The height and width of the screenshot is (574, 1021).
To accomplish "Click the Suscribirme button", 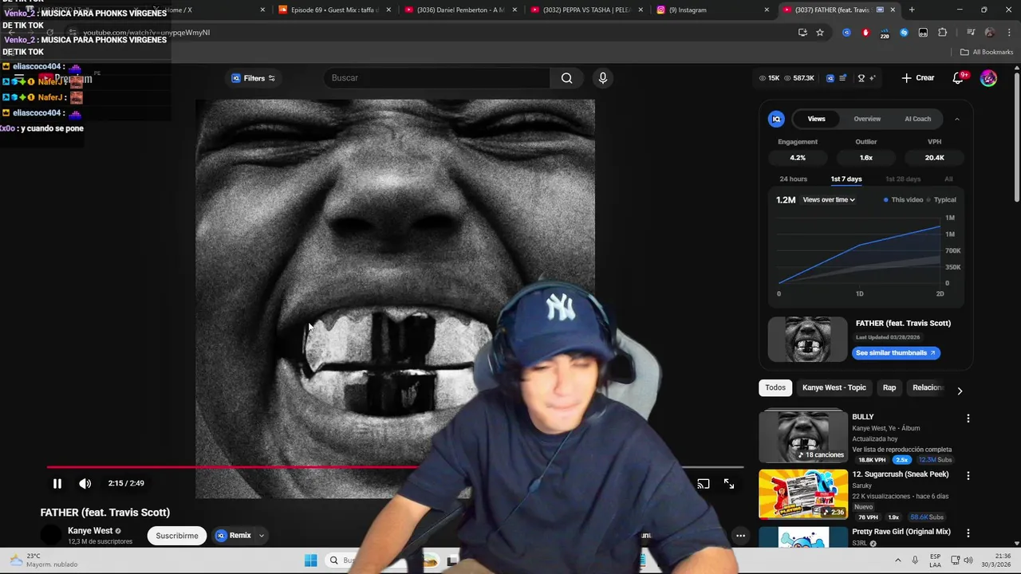I will pos(177,536).
